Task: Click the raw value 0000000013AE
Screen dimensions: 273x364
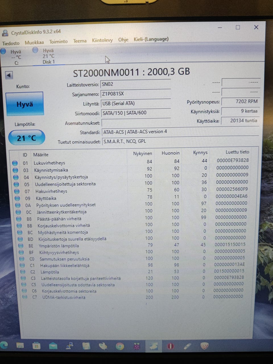Action: click(x=229, y=264)
